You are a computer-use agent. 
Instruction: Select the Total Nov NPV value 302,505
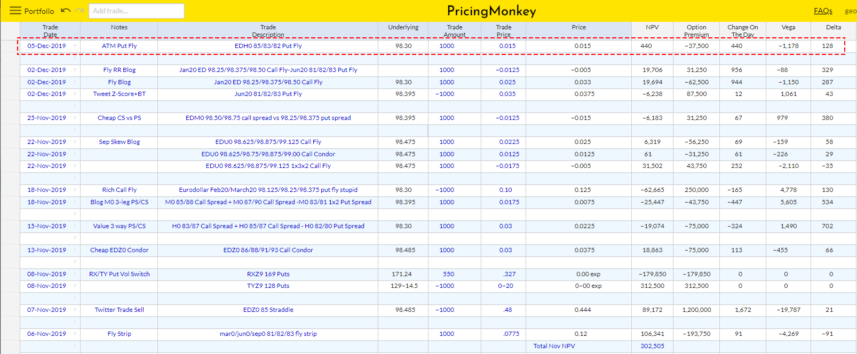pos(652,346)
